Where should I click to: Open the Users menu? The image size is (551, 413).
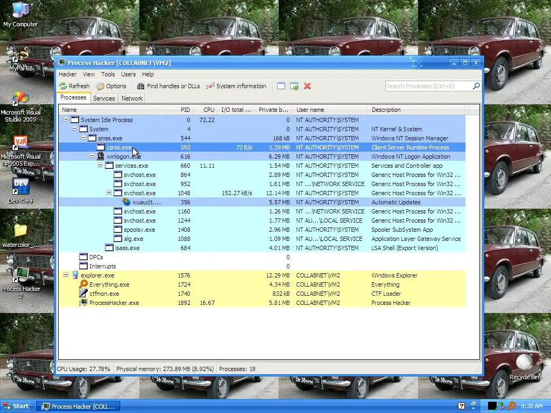click(x=128, y=74)
